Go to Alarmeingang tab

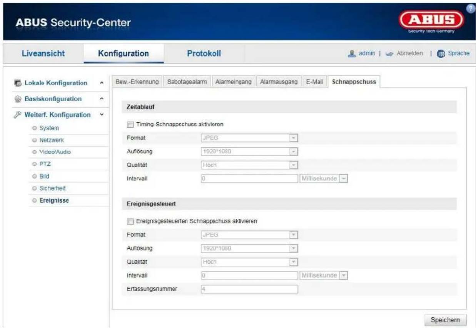click(x=233, y=82)
